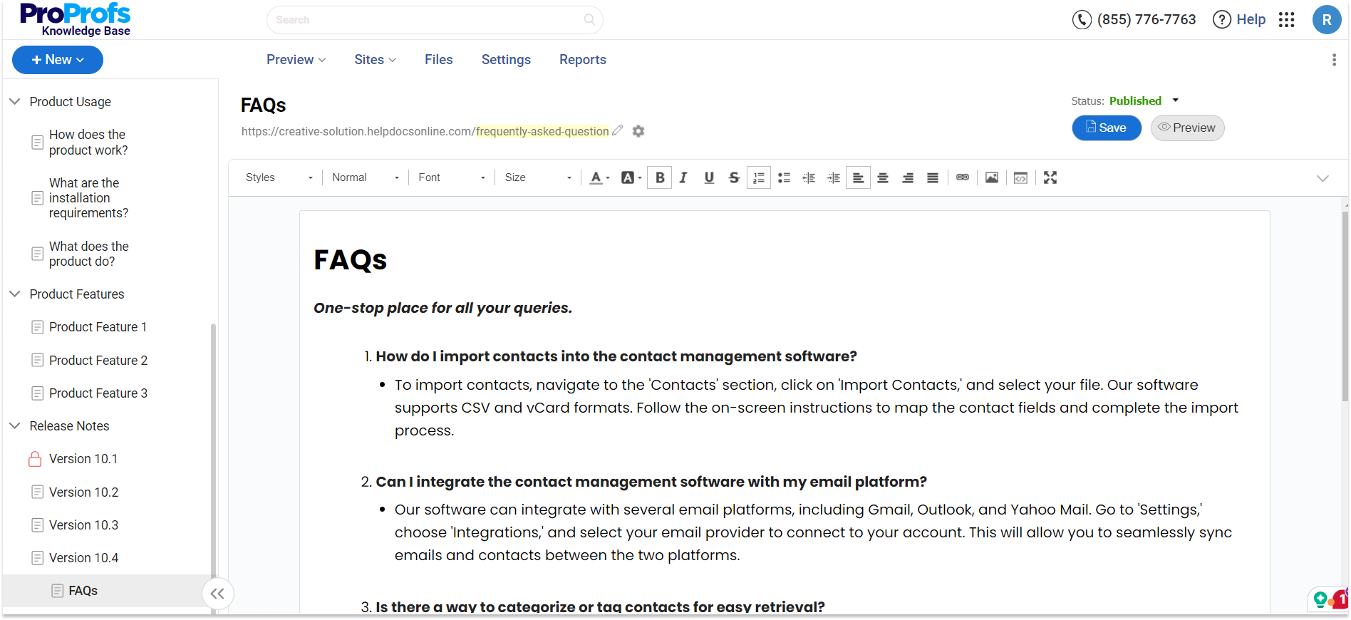Insert an image
The height and width of the screenshot is (620, 1351).
[992, 177]
